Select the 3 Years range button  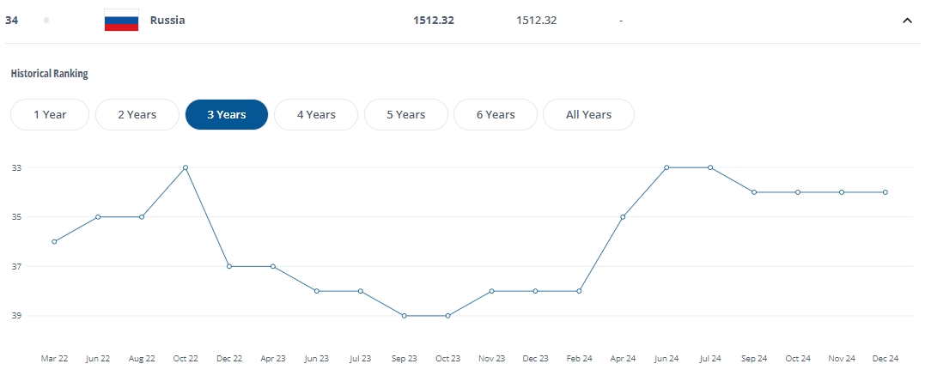tap(227, 115)
